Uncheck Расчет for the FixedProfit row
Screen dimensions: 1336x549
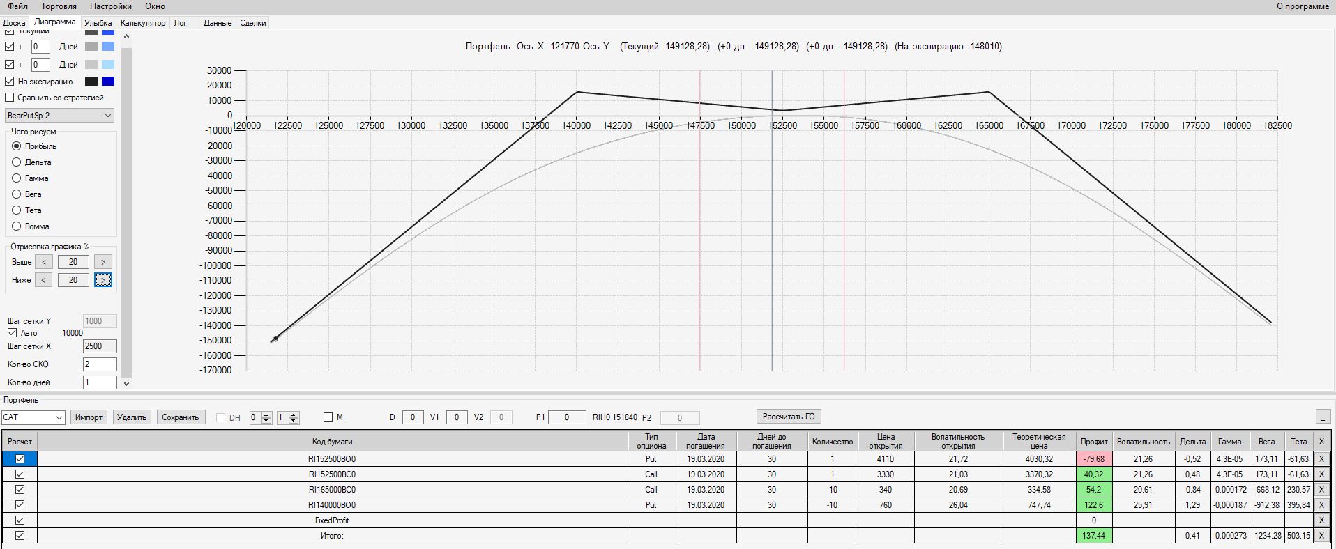[20, 520]
